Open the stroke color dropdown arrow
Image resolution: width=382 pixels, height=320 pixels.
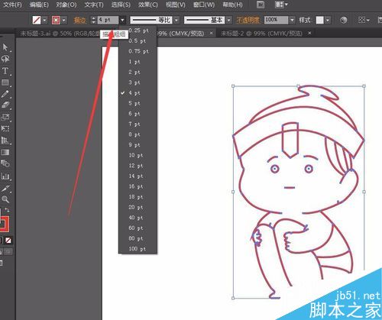64,20
